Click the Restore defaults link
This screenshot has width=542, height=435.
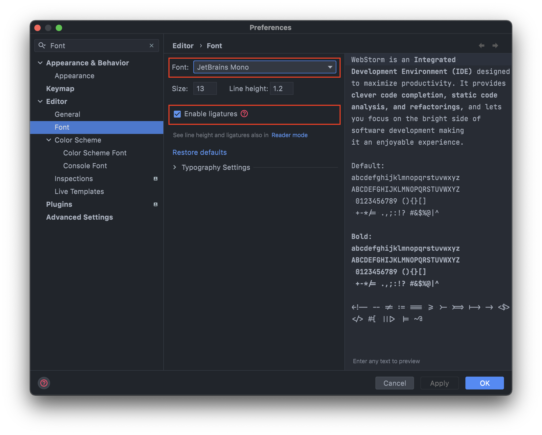click(x=200, y=152)
